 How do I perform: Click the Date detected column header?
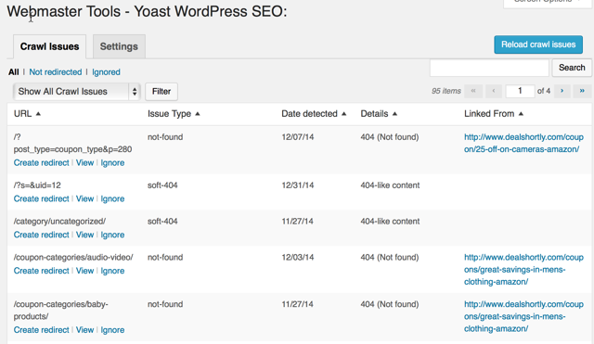309,114
